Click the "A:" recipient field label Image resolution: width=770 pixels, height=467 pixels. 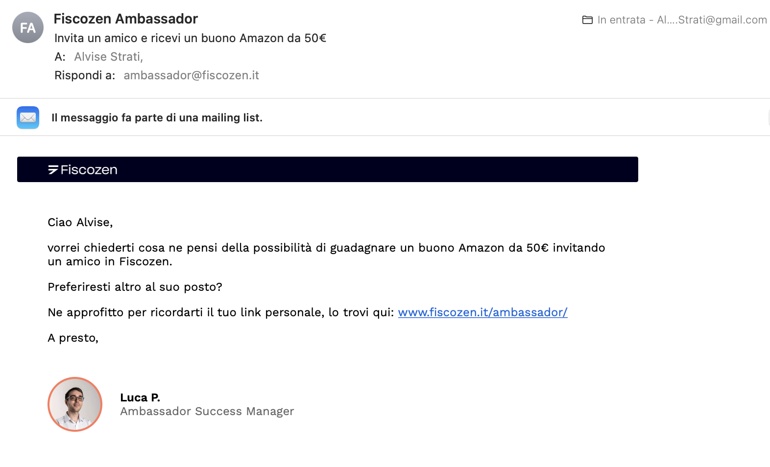60,57
